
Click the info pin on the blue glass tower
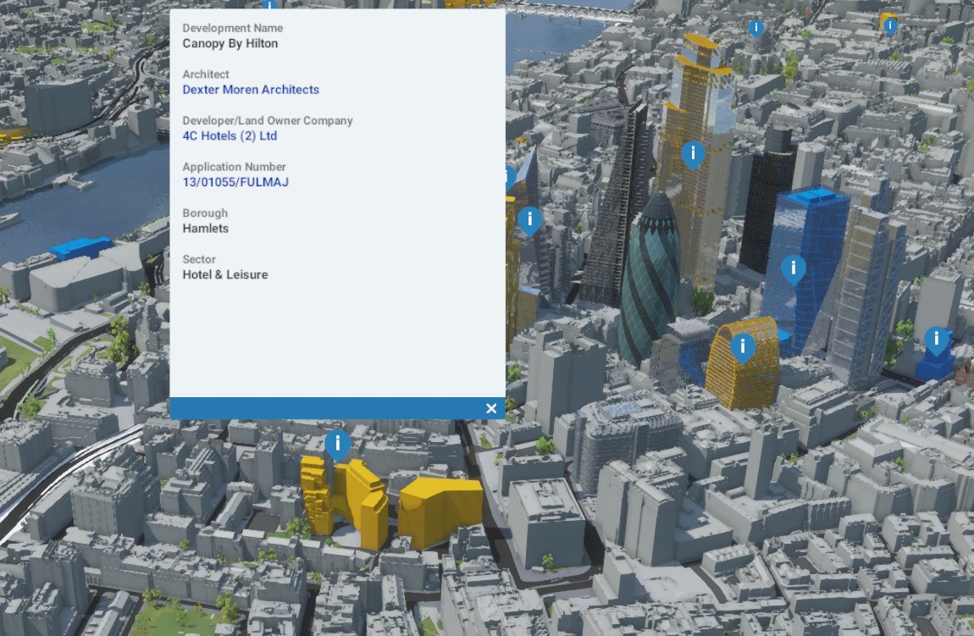tap(794, 269)
